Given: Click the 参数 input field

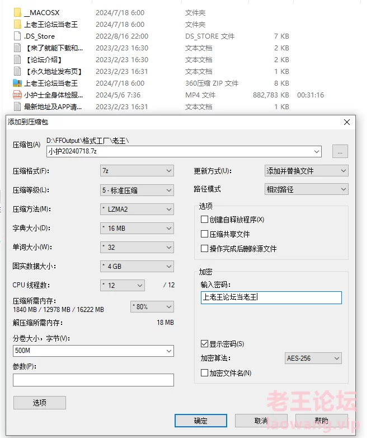Looking at the screenshot, I should (x=93, y=380).
